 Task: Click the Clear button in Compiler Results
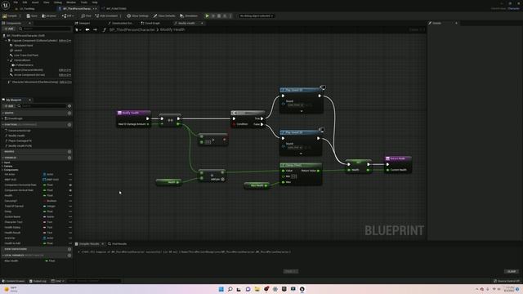point(512,271)
